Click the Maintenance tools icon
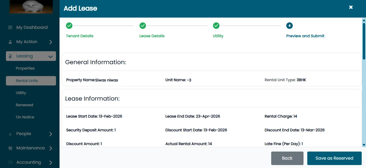The image size is (366, 168). 10,148
